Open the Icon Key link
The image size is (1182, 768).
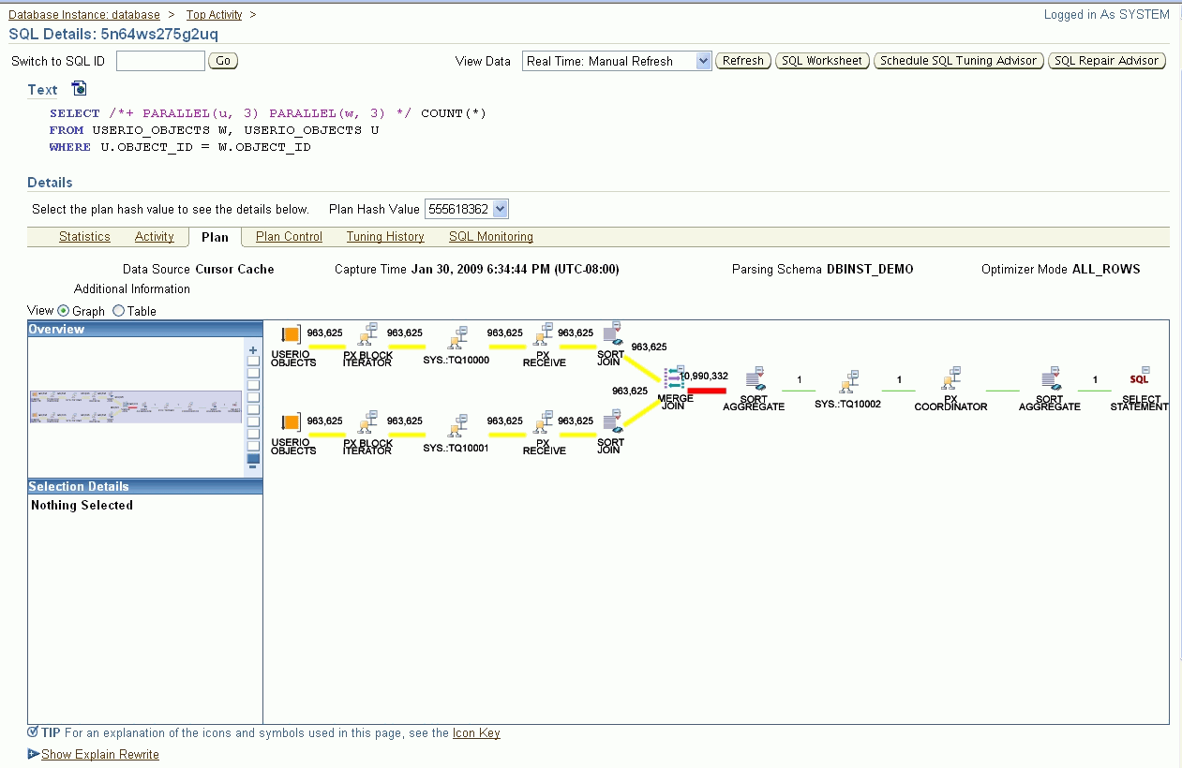[x=476, y=733]
